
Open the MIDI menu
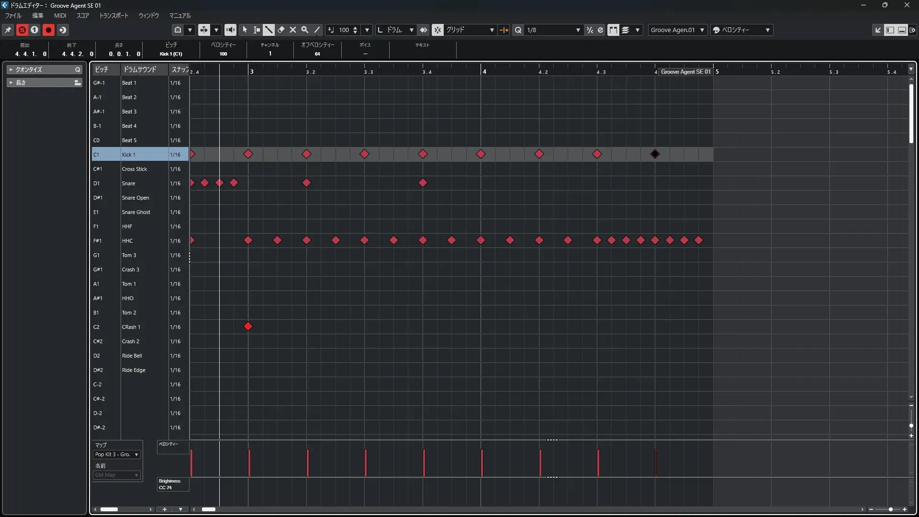point(60,15)
